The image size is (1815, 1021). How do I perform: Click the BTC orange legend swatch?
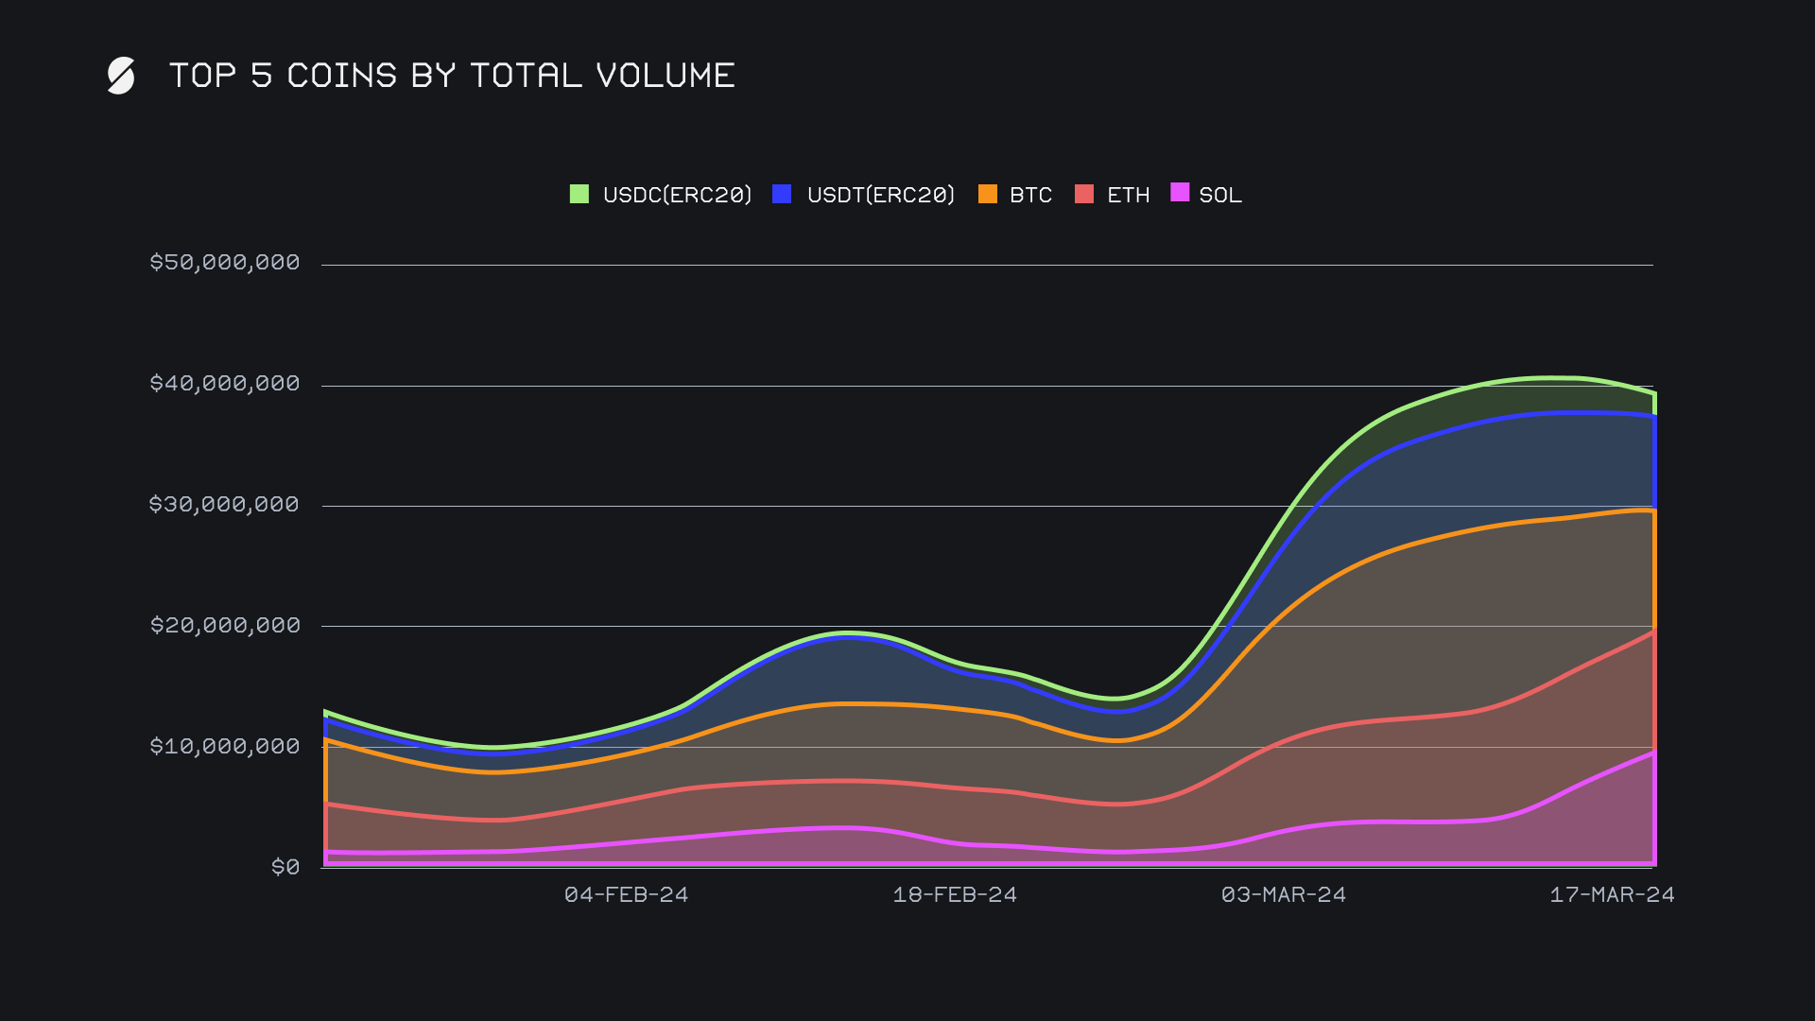click(x=987, y=194)
